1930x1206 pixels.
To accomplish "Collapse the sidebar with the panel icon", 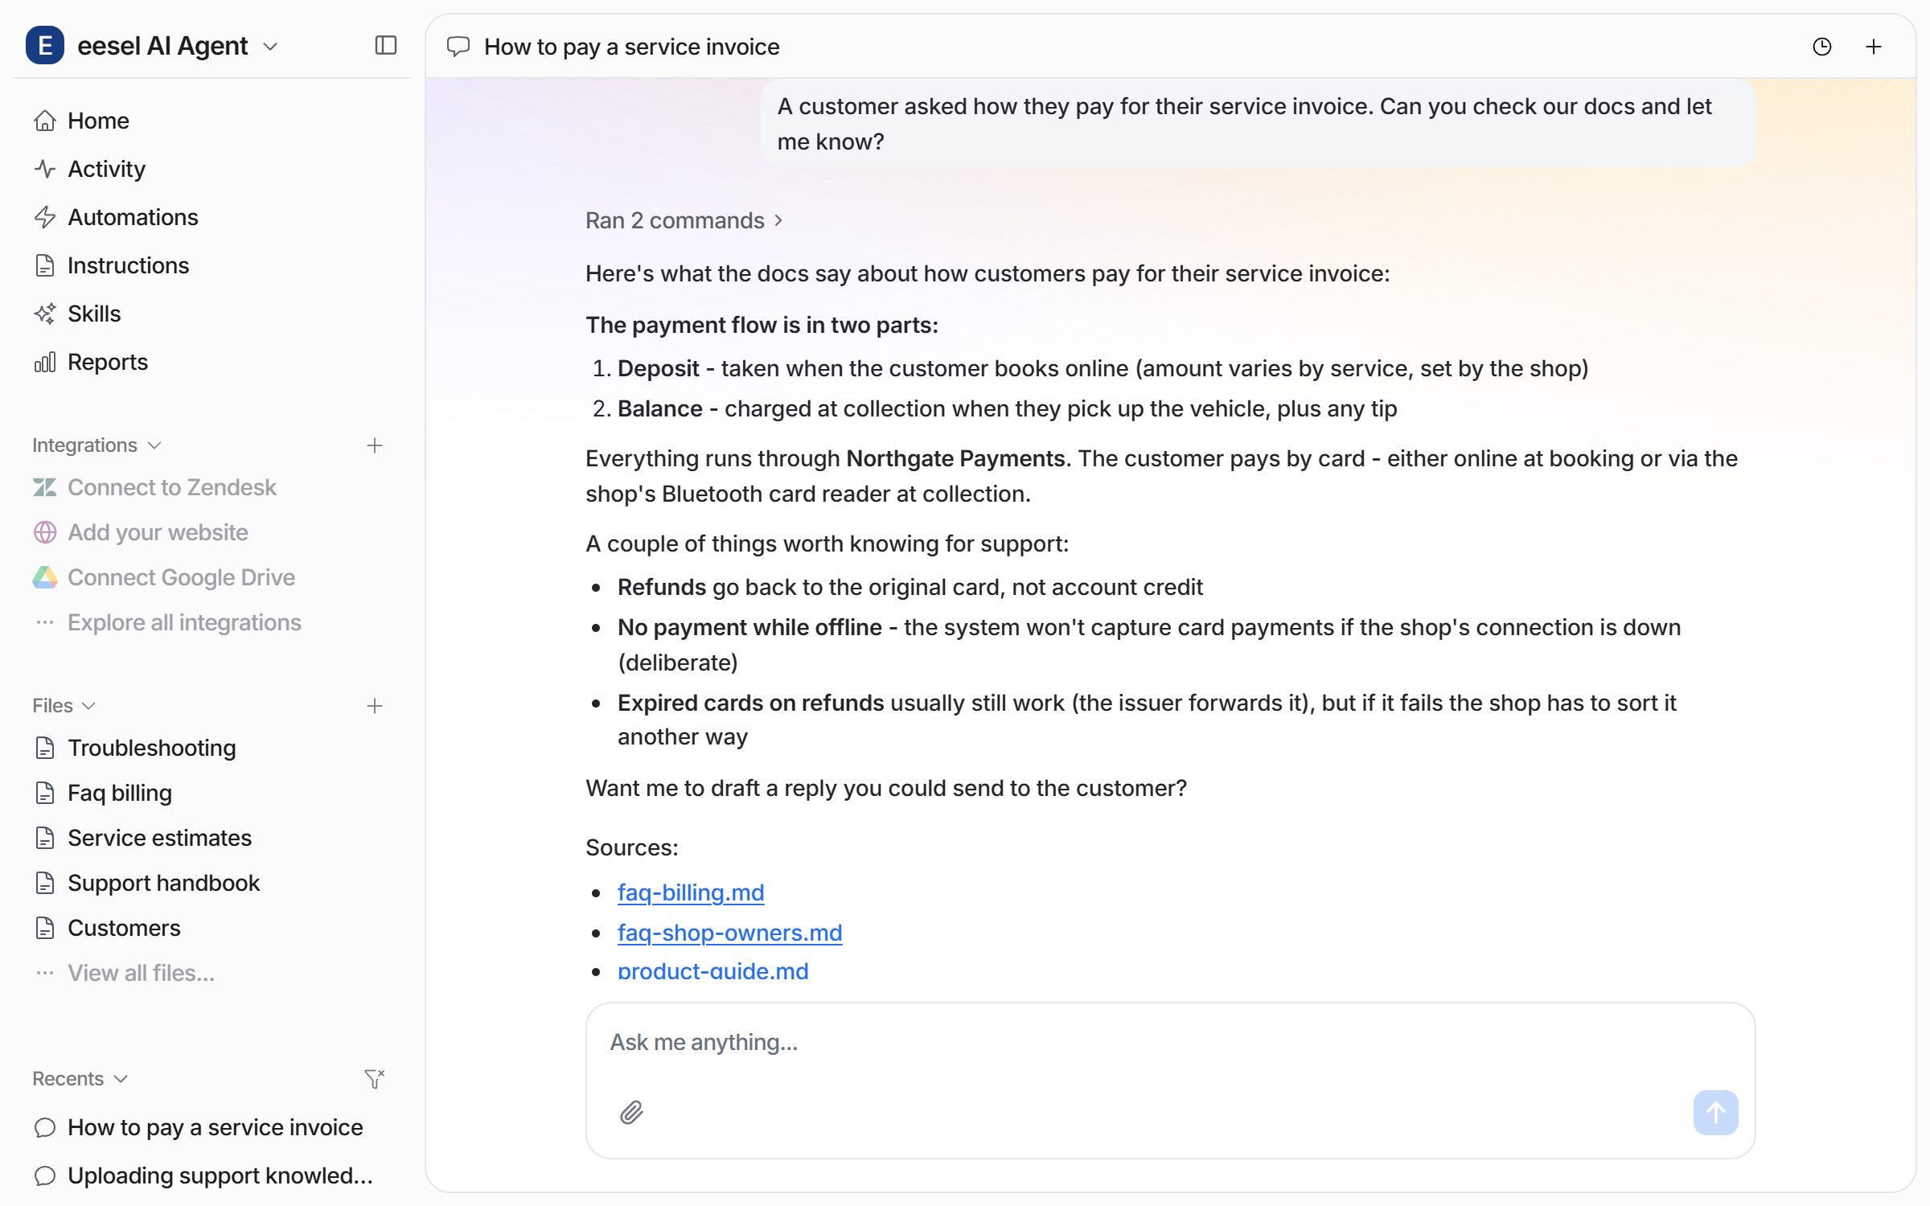I will pyautogui.click(x=386, y=46).
